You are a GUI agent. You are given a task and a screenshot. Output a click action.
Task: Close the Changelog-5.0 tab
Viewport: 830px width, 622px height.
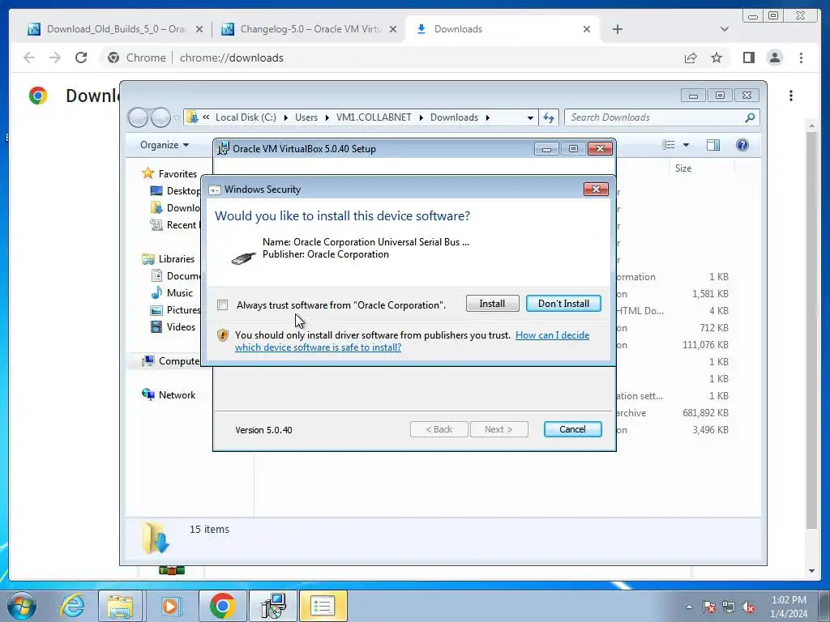click(x=393, y=30)
